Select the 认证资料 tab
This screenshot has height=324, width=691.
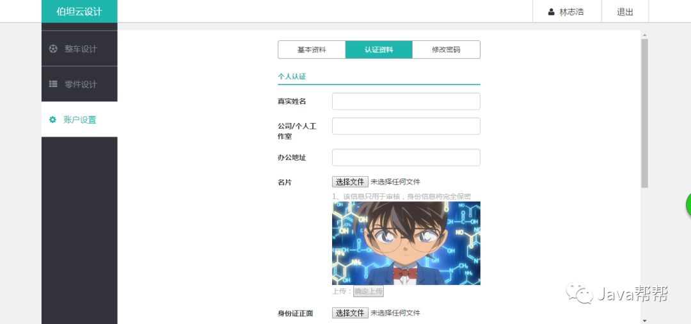coord(379,50)
